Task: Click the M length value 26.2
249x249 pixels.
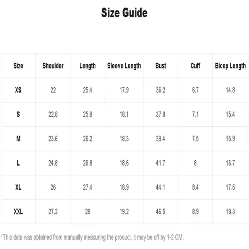Action: 88,139
